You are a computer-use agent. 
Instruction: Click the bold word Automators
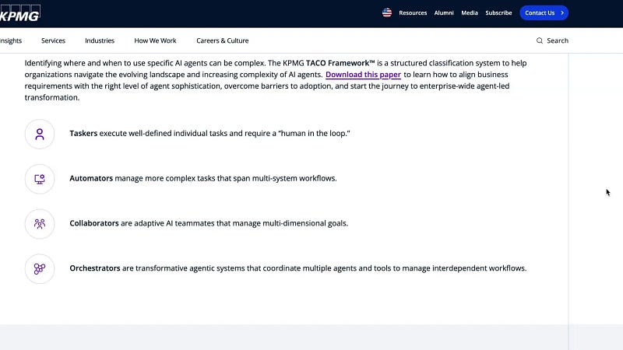[91, 178]
